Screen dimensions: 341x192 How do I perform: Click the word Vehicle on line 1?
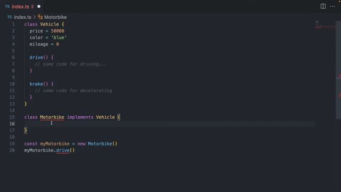pos(50,24)
